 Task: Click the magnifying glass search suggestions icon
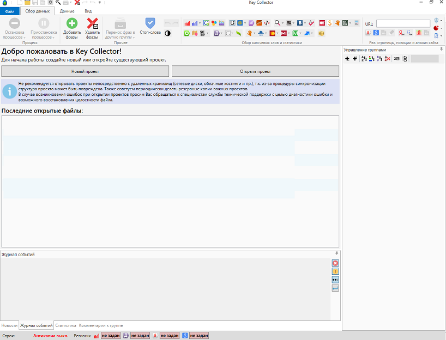(x=277, y=23)
